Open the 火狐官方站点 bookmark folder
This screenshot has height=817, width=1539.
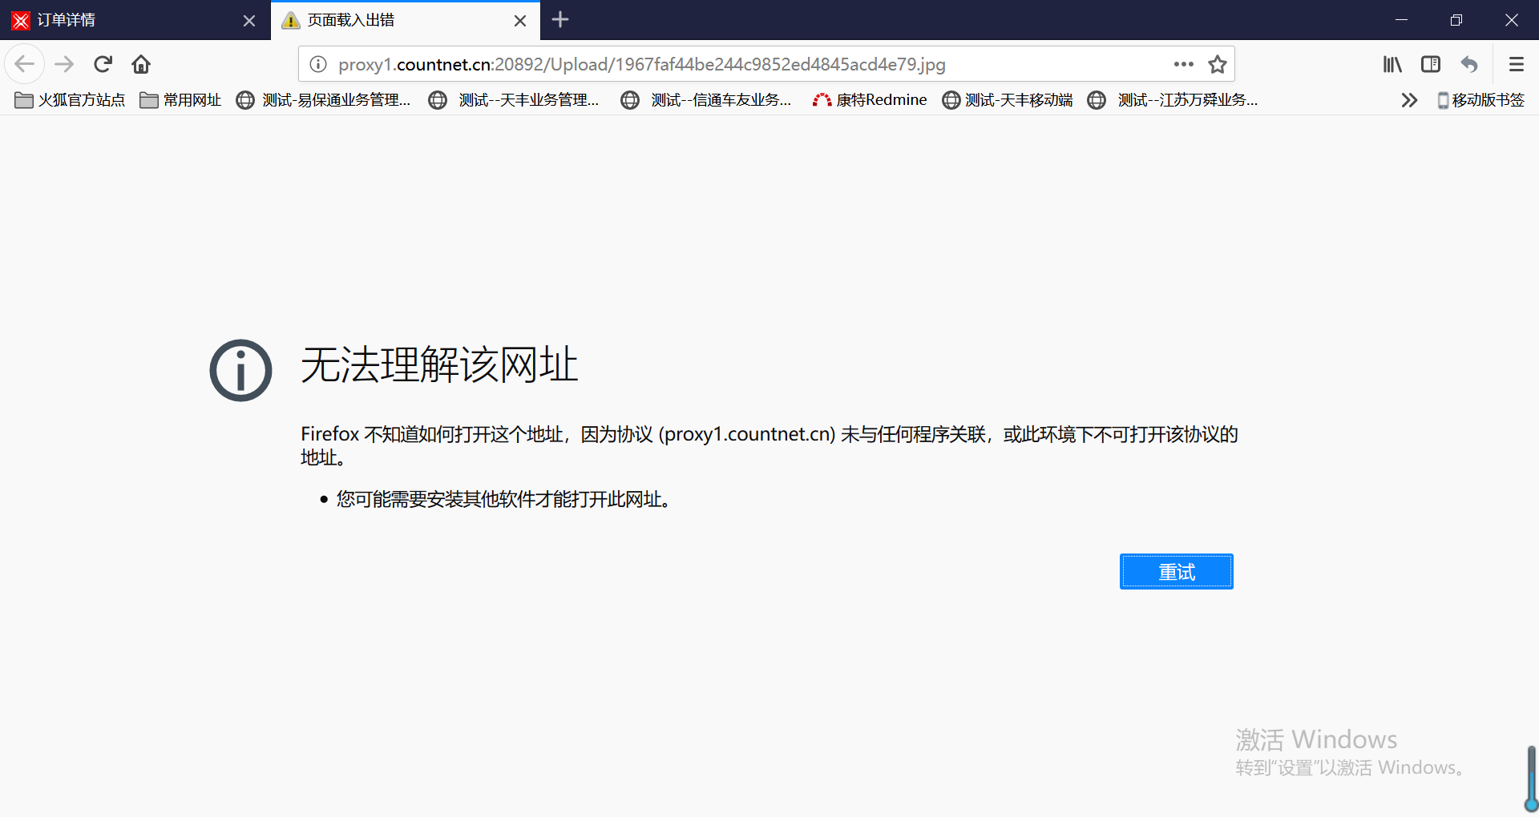point(71,100)
